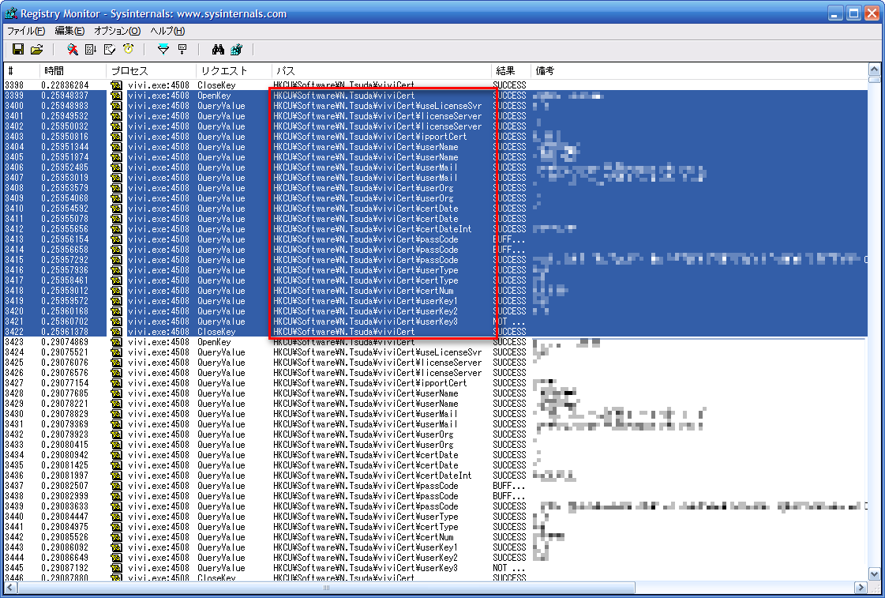
Task: Click the # column header
Action: pos(21,71)
